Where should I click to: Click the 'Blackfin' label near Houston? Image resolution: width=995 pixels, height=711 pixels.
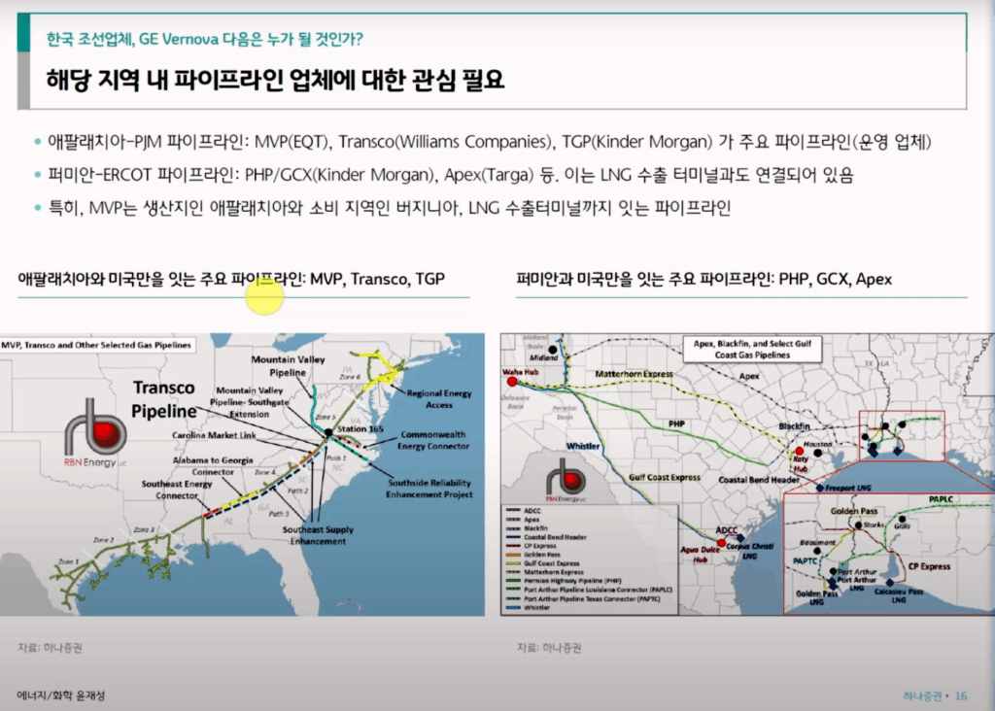(794, 426)
